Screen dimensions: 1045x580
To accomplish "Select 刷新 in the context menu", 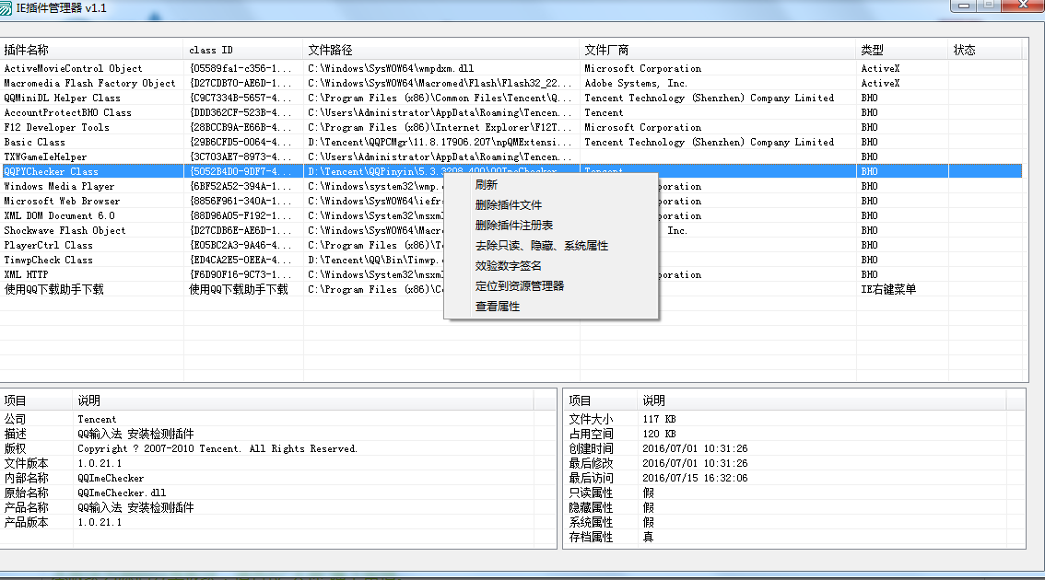I will tap(486, 185).
